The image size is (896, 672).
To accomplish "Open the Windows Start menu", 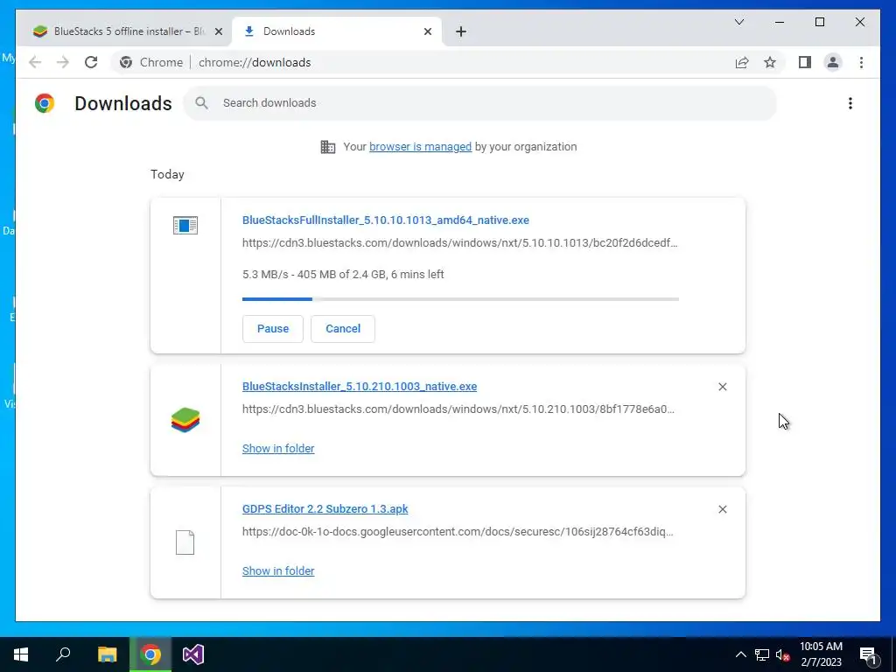I will click(21, 654).
